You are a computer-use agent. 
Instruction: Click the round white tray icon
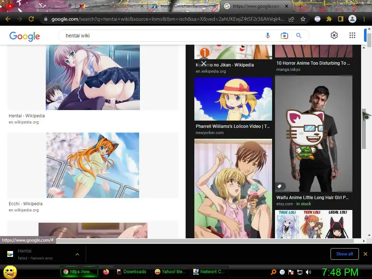click(282, 272)
